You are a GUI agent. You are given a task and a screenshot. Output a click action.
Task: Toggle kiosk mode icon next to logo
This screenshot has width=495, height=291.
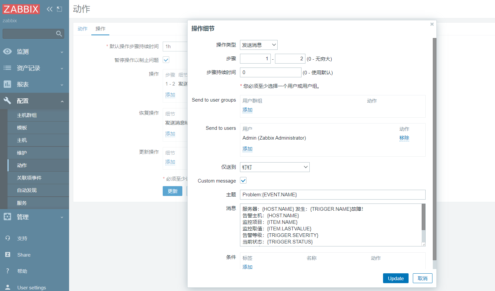point(59,9)
